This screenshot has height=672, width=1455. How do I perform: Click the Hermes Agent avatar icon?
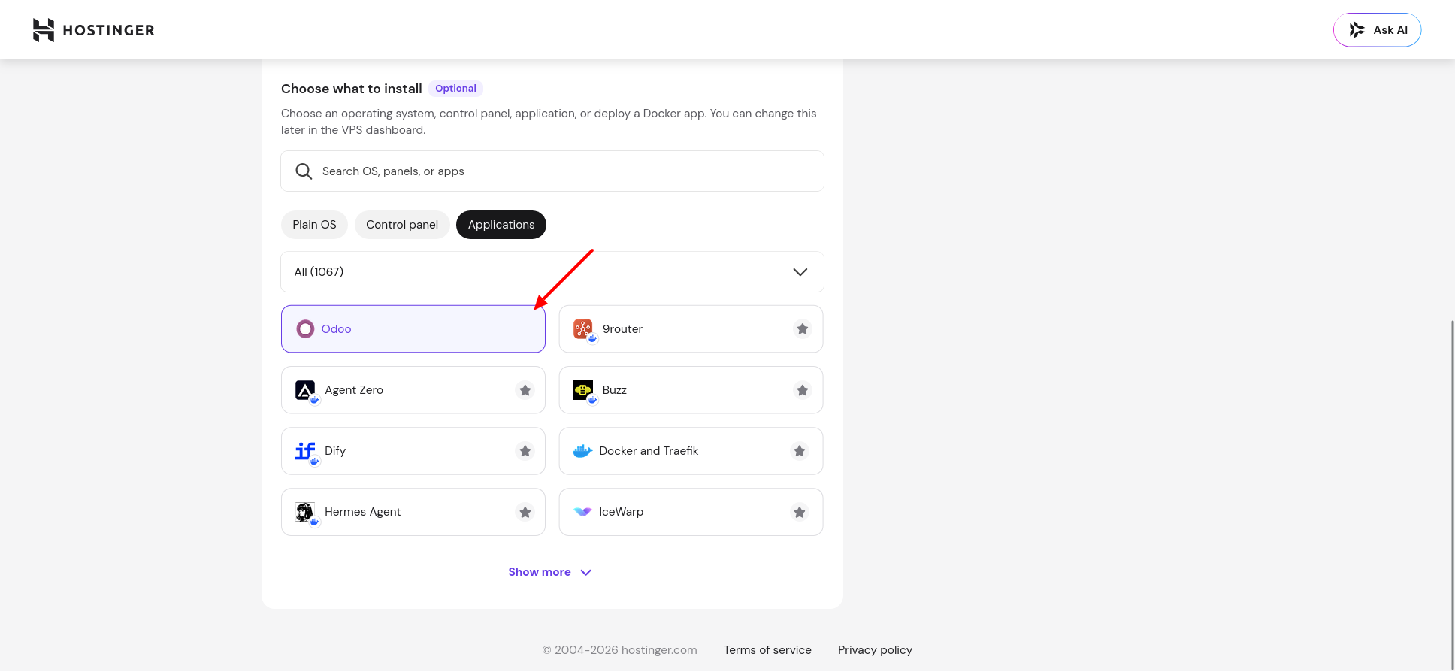click(x=305, y=512)
